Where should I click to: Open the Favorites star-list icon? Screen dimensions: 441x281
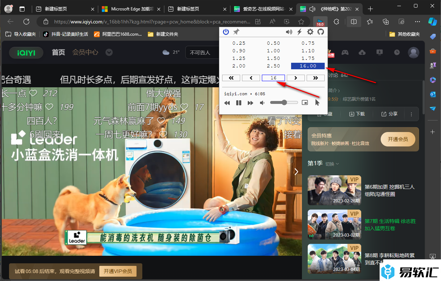[370, 22]
